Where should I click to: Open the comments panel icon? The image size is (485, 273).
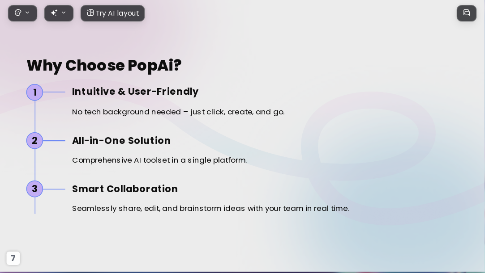(467, 13)
